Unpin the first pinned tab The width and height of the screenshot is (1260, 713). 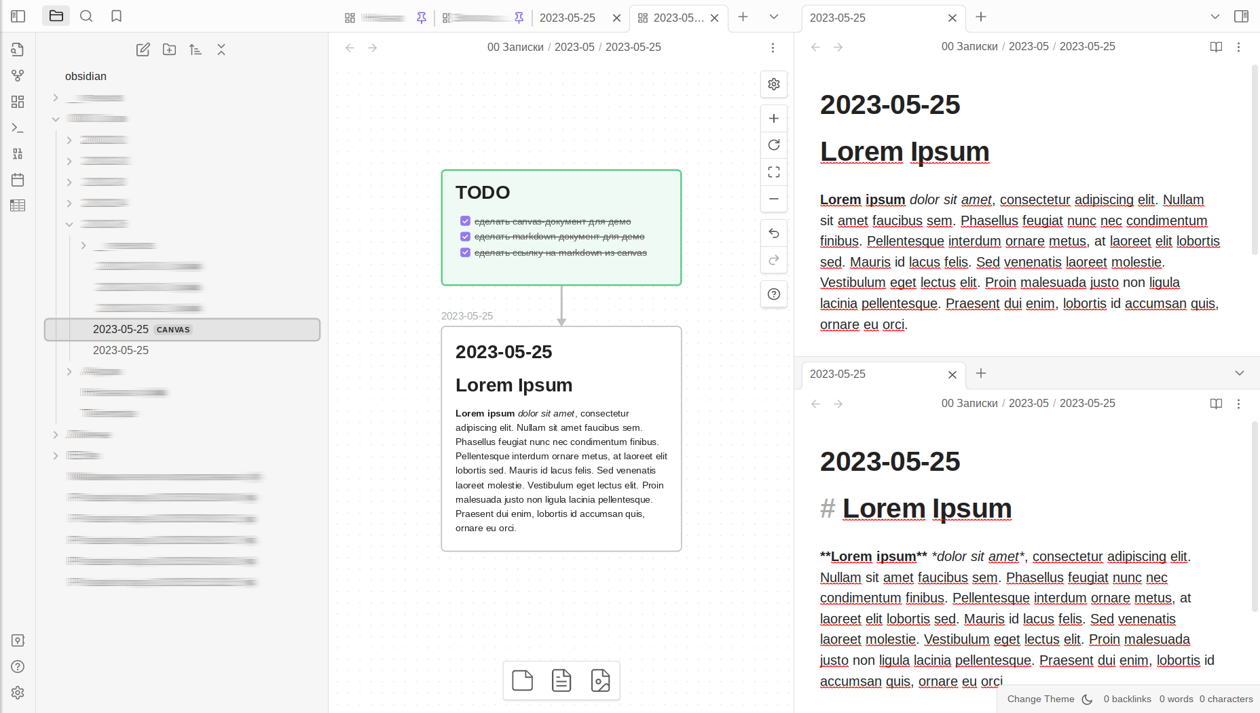[422, 18]
